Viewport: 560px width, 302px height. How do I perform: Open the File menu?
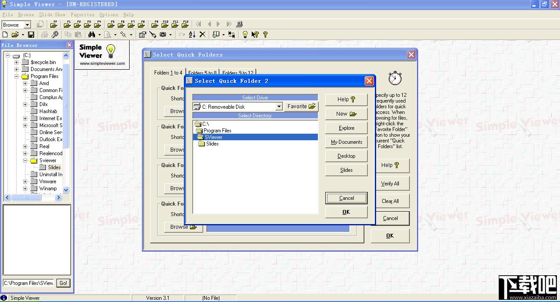pyautogui.click(x=7, y=14)
